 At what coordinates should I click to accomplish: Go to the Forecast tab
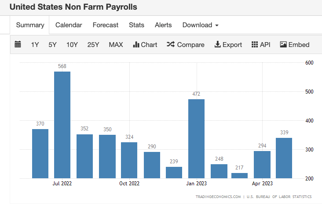coord(106,25)
